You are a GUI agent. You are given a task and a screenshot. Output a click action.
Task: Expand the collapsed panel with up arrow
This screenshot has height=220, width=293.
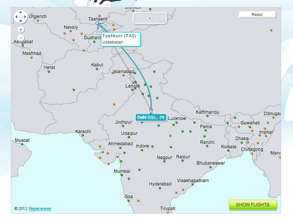[149, 18]
